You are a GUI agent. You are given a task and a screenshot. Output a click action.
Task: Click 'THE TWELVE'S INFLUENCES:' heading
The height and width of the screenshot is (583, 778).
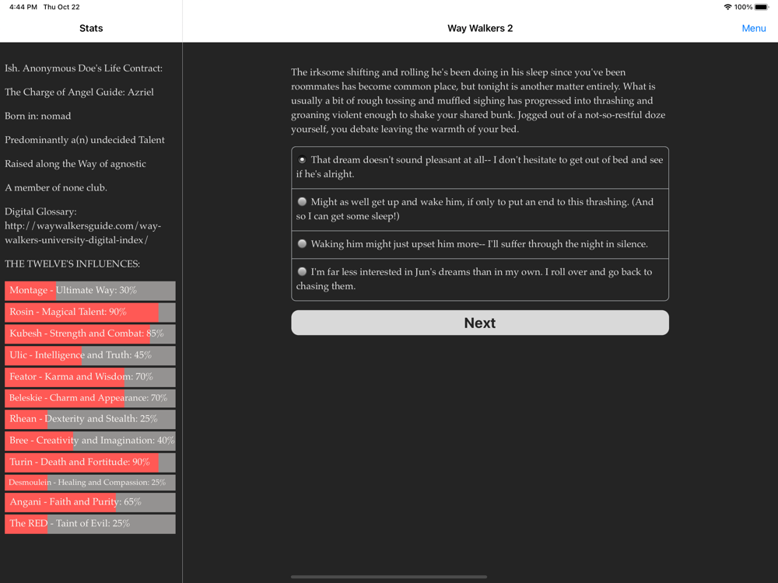tap(72, 264)
